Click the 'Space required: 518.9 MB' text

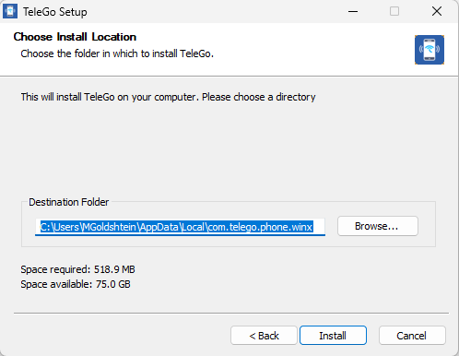point(77,269)
